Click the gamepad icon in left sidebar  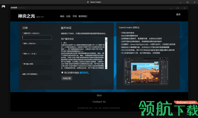click(x=3, y=6)
